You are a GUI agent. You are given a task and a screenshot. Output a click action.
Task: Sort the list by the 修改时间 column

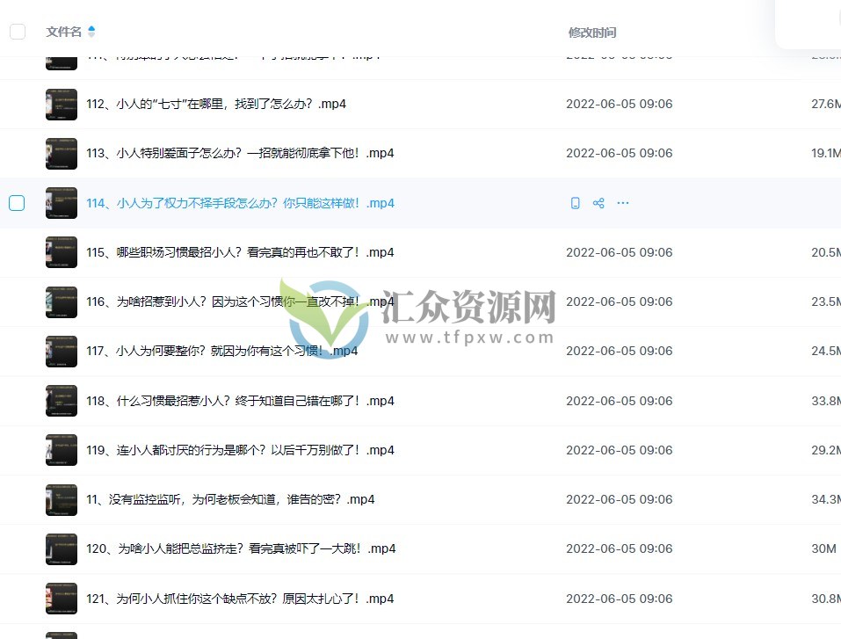pyautogui.click(x=592, y=33)
